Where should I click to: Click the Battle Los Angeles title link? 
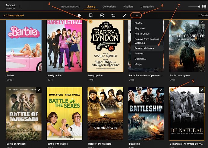tap(180, 76)
